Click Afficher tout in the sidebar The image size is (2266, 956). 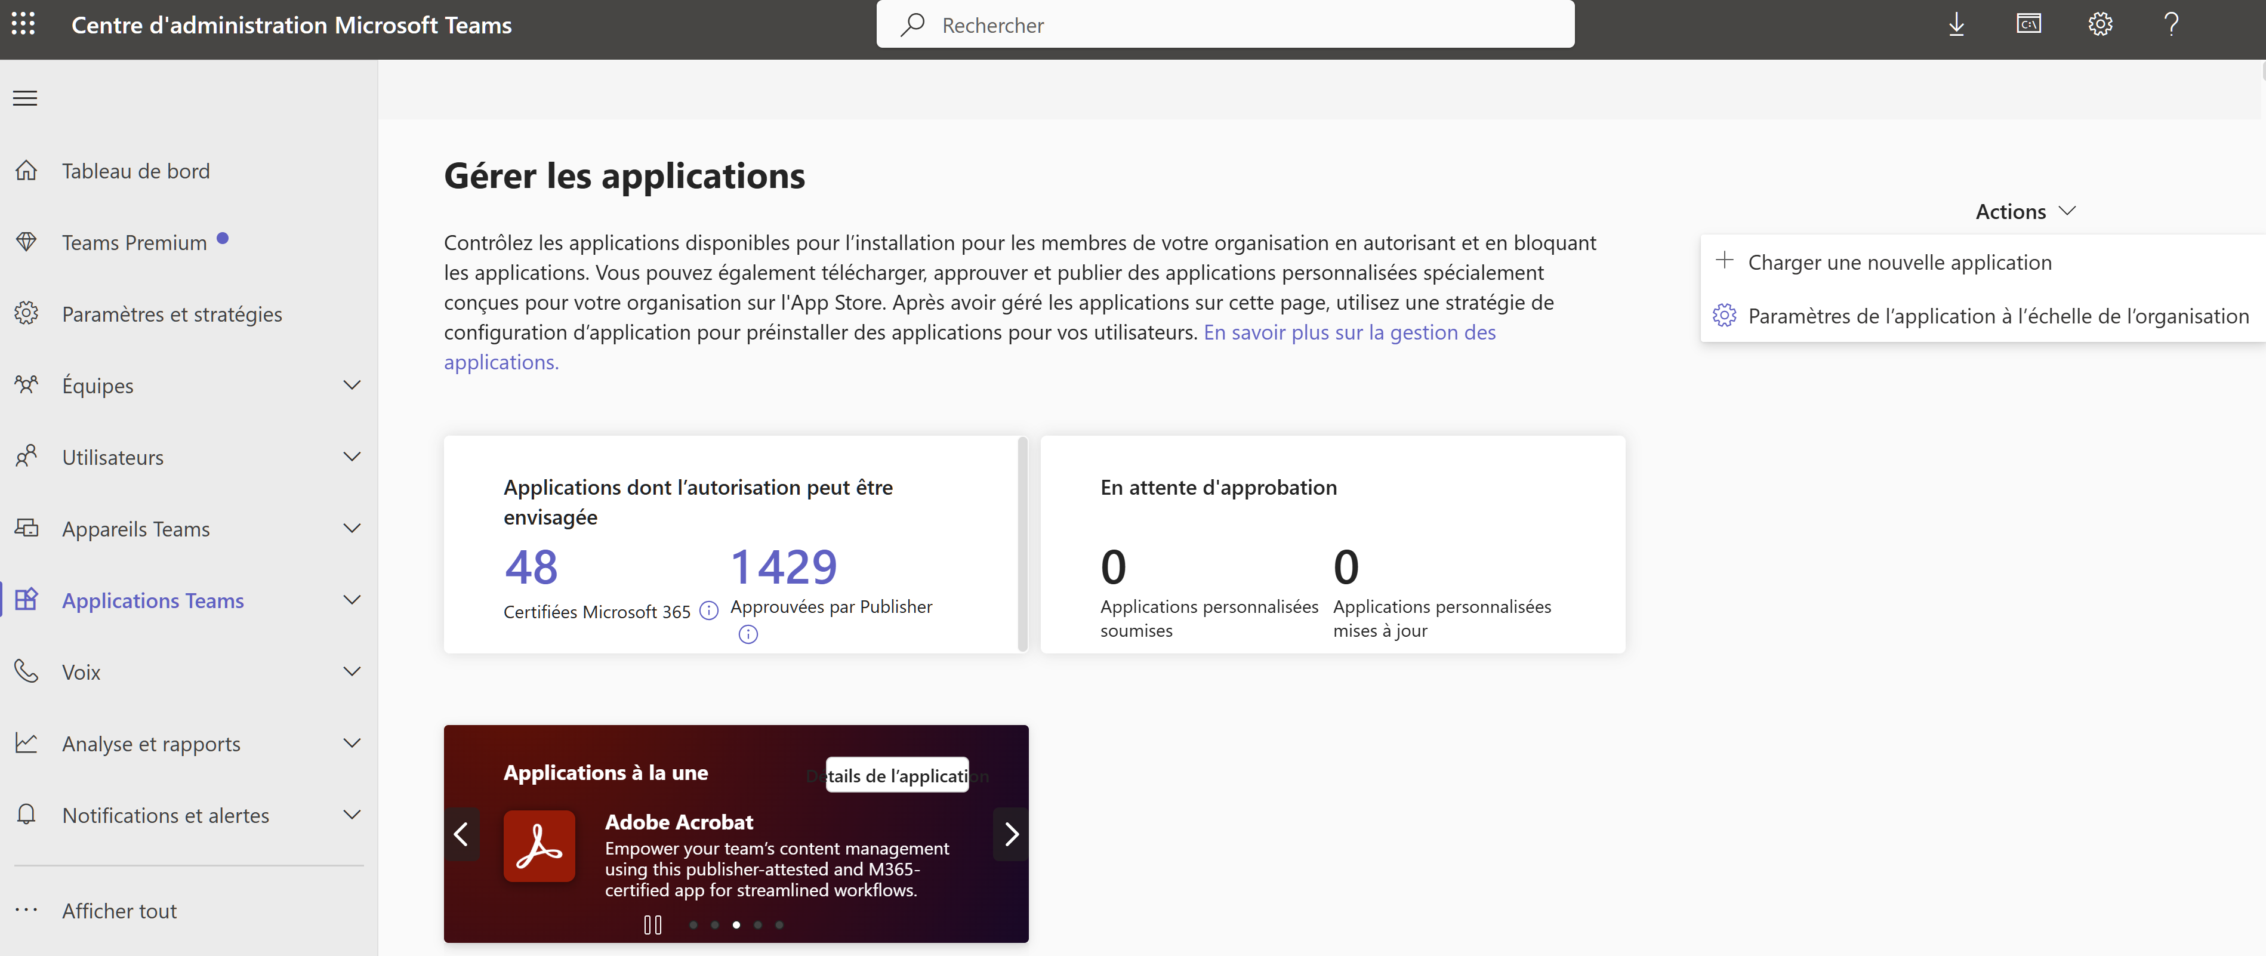click(119, 910)
